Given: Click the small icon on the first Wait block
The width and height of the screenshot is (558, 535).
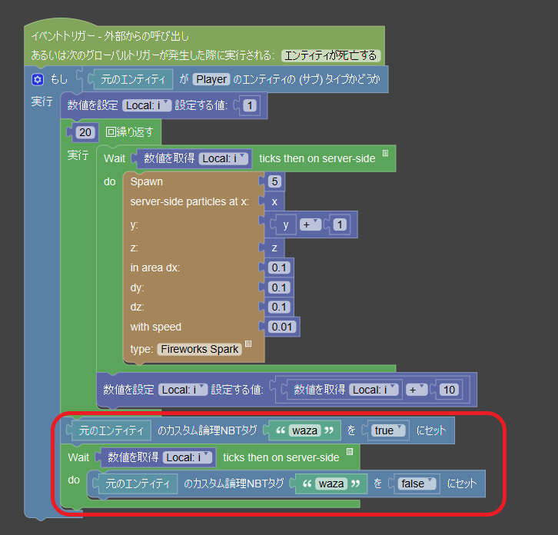Looking at the screenshot, I should click(x=386, y=153).
